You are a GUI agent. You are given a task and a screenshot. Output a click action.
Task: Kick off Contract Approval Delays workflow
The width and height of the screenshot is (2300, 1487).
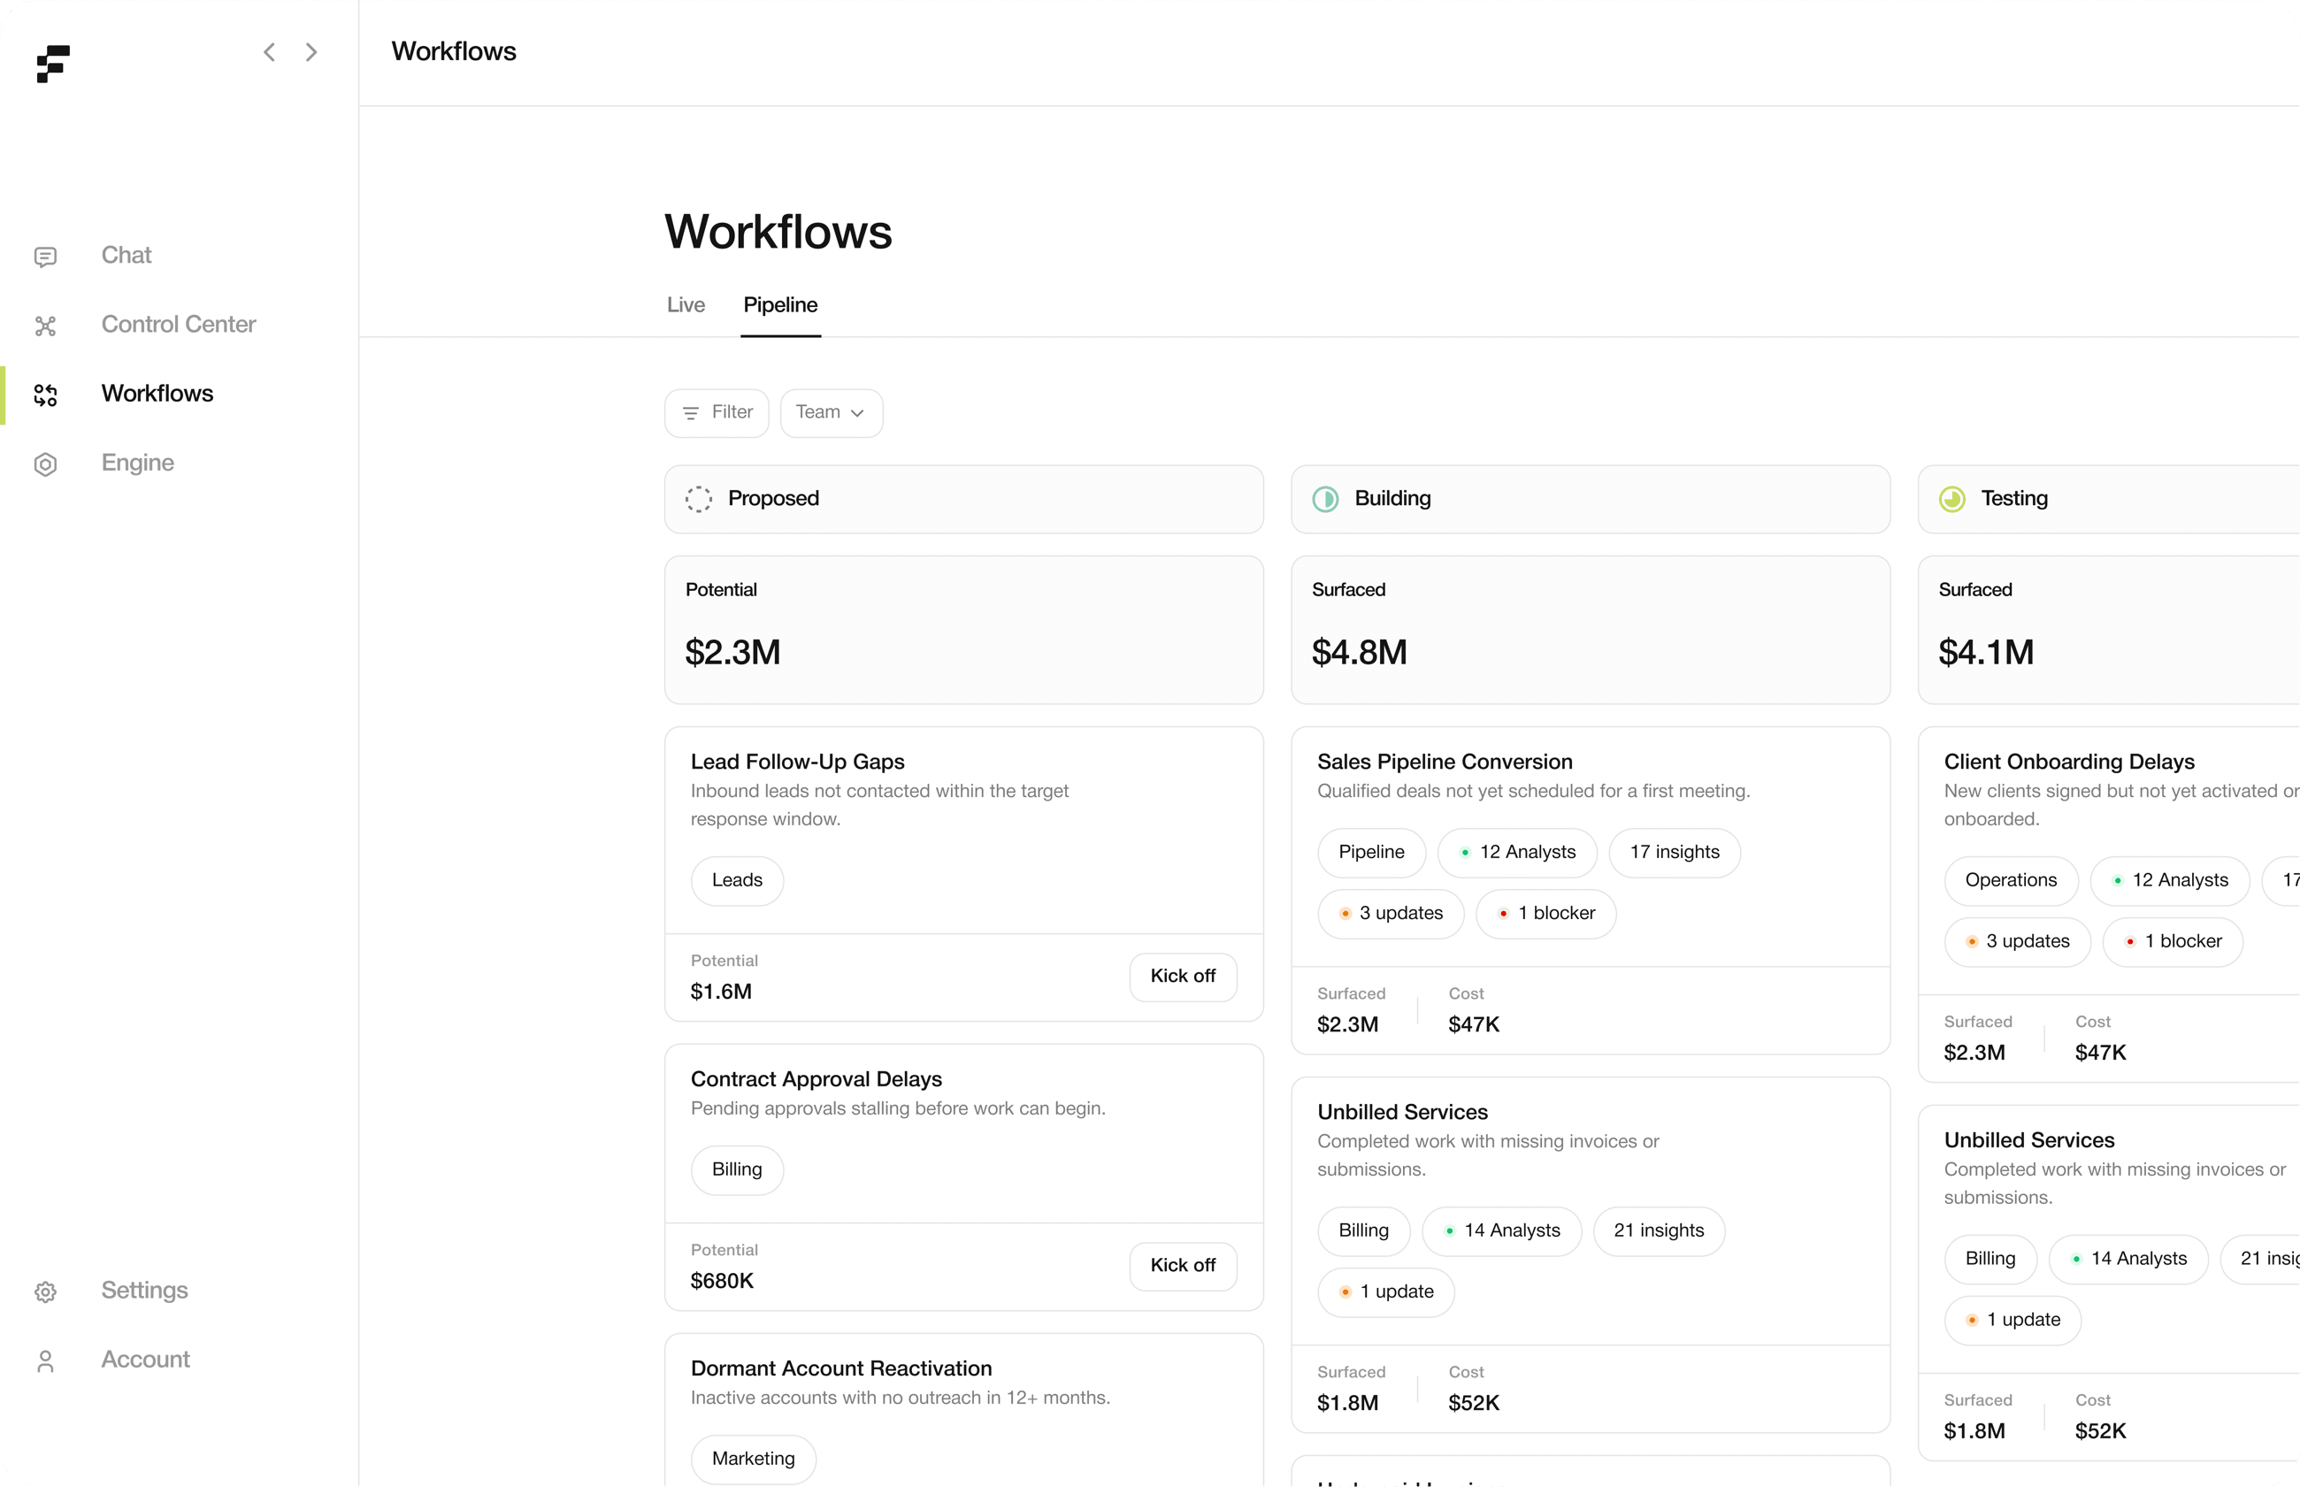[x=1183, y=1266]
